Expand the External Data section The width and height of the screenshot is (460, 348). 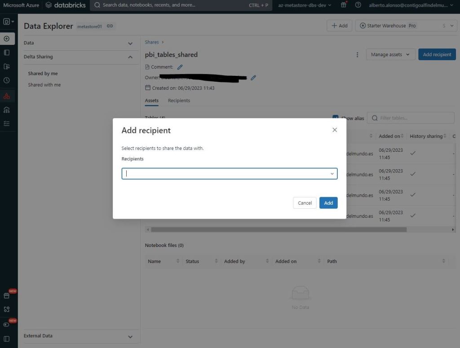(130, 336)
